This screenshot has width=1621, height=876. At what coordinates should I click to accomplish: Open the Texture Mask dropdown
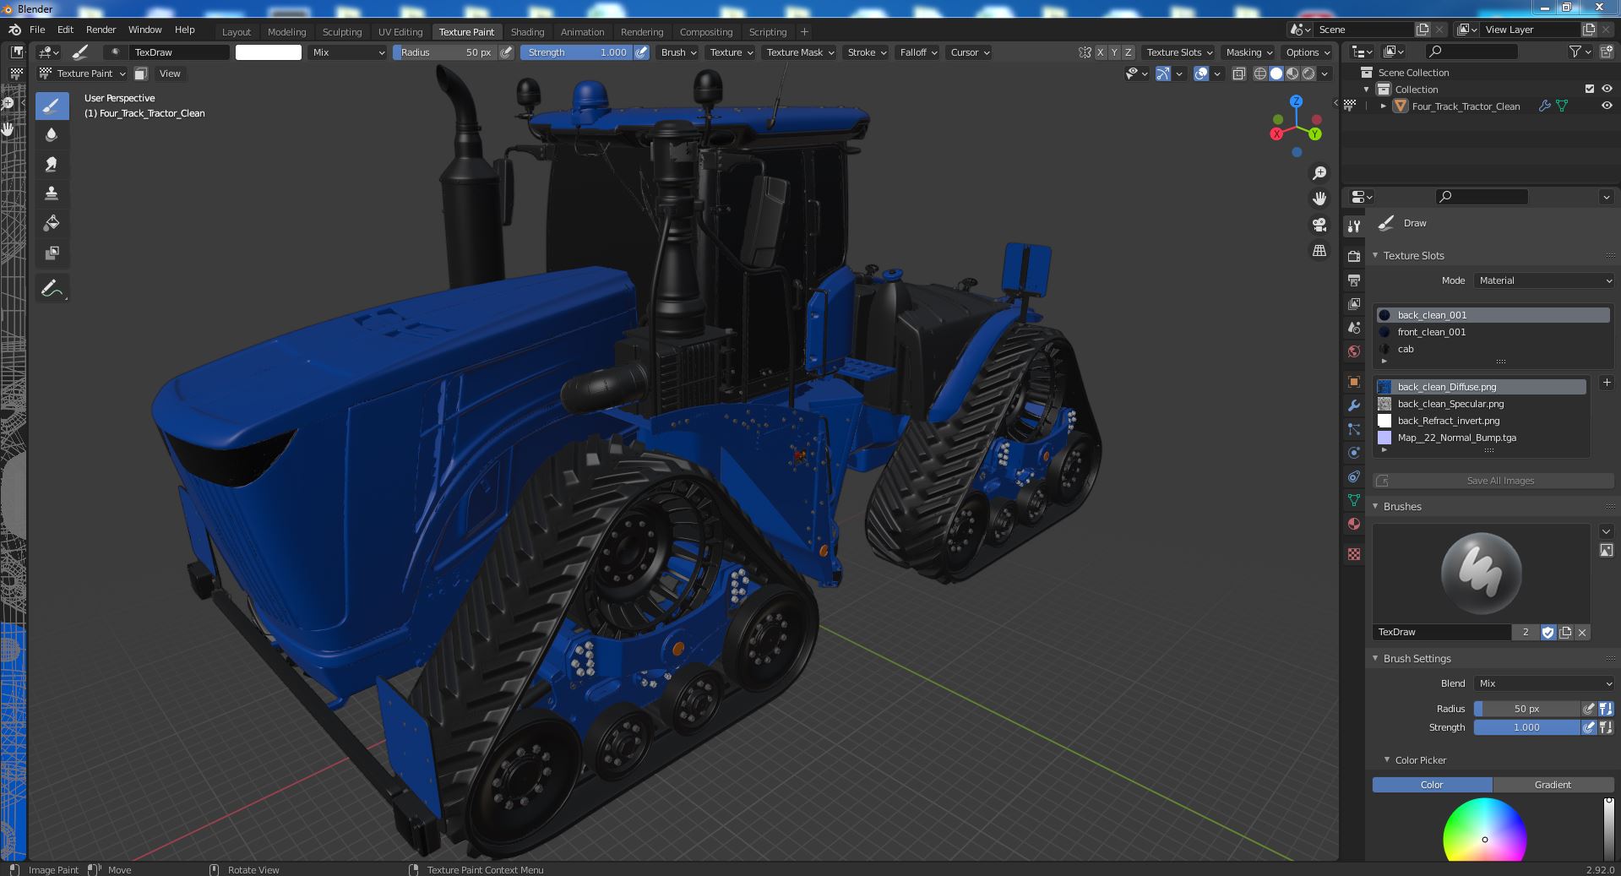800,52
